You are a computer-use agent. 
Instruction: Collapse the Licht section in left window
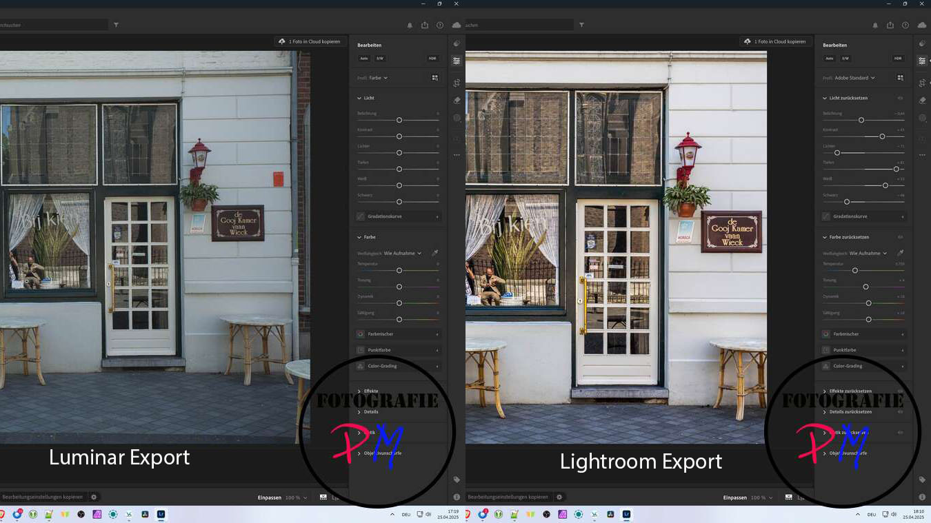click(x=359, y=98)
